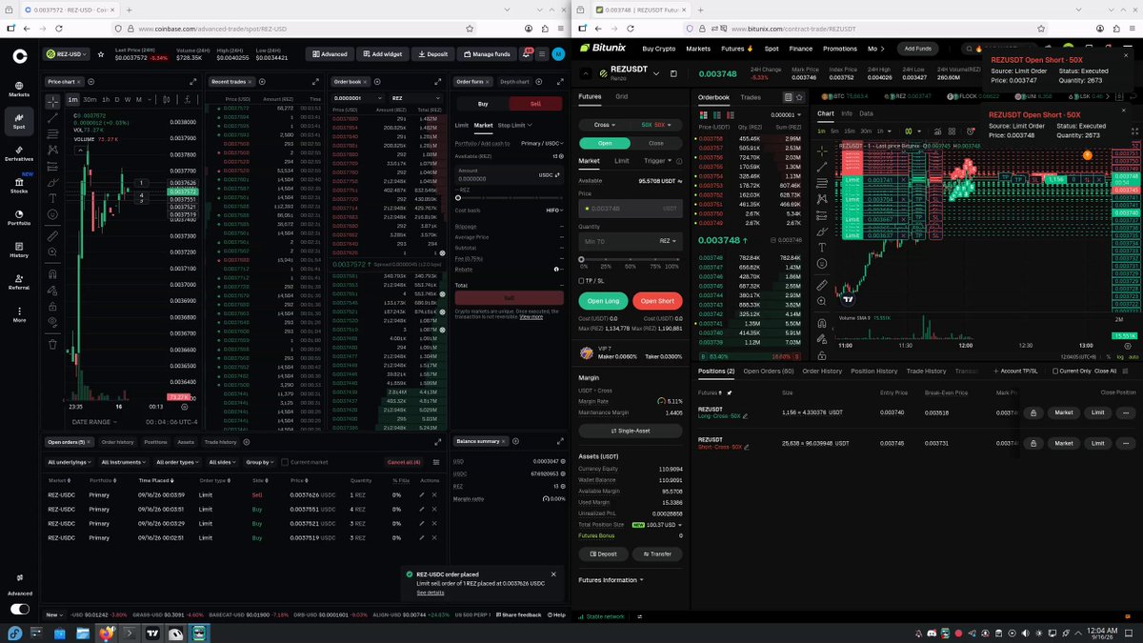Check the Current market filter checkbox

point(285,462)
